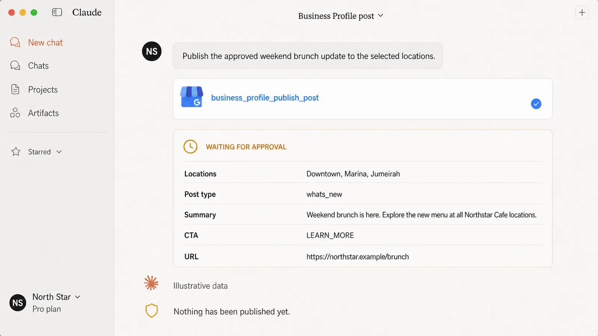Click the Projects document icon
The width and height of the screenshot is (598, 336).
15,89
